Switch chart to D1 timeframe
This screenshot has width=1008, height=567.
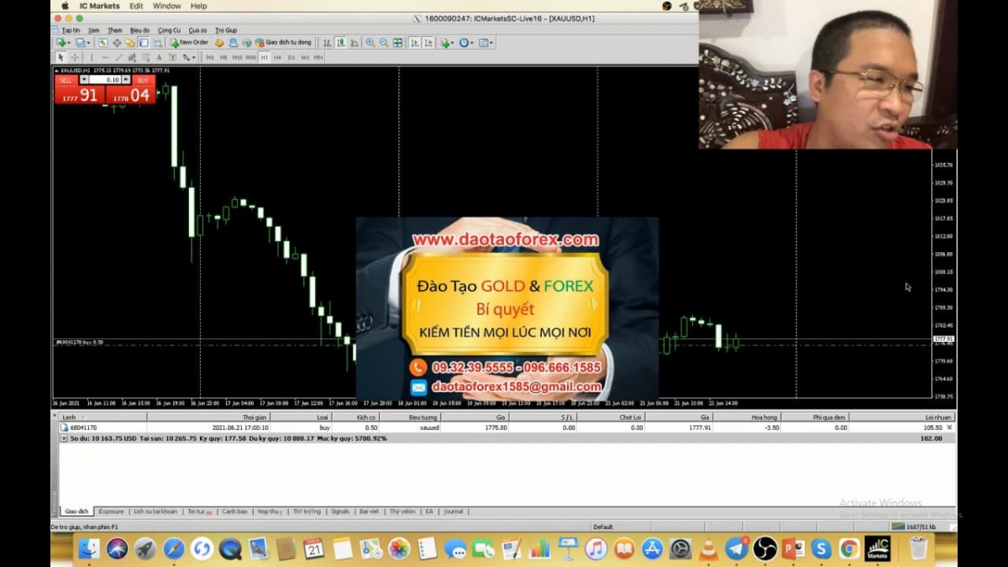pos(291,57)
